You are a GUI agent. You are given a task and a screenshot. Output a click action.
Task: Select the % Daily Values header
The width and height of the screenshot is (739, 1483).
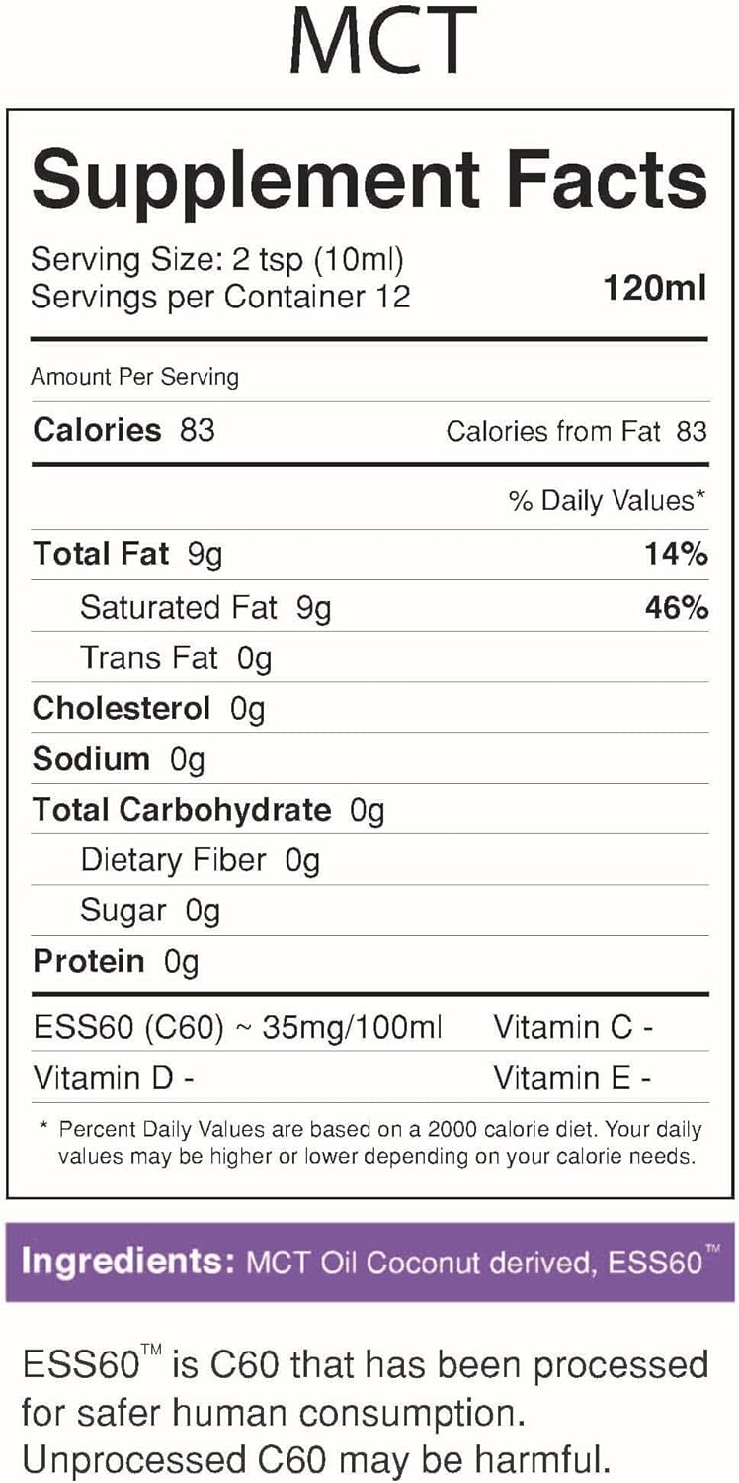tap(607, 501)
